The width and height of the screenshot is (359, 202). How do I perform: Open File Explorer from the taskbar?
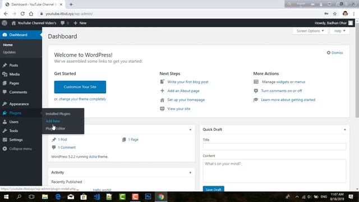pos(45,197)
